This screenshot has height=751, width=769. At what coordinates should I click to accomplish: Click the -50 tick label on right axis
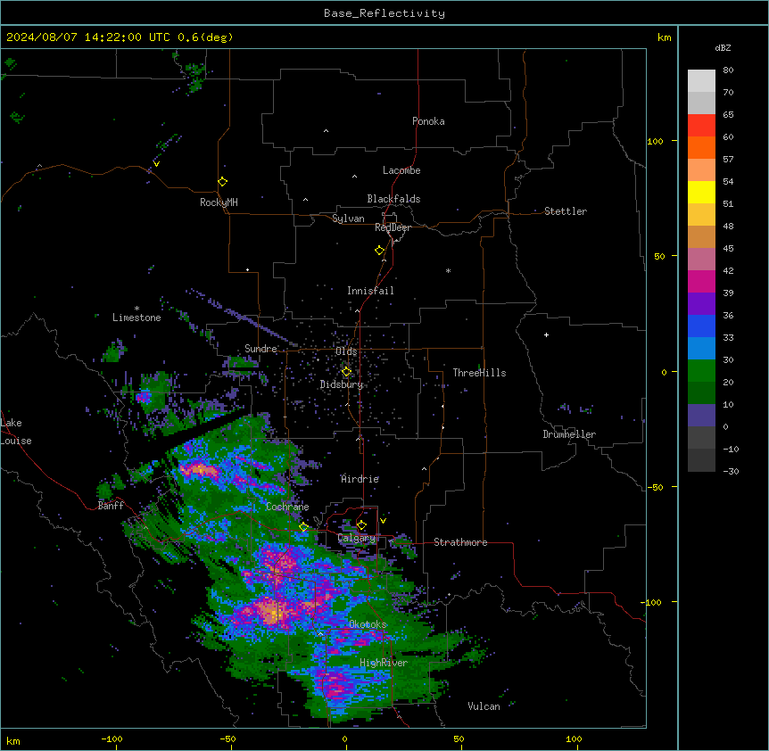point(655,487)
